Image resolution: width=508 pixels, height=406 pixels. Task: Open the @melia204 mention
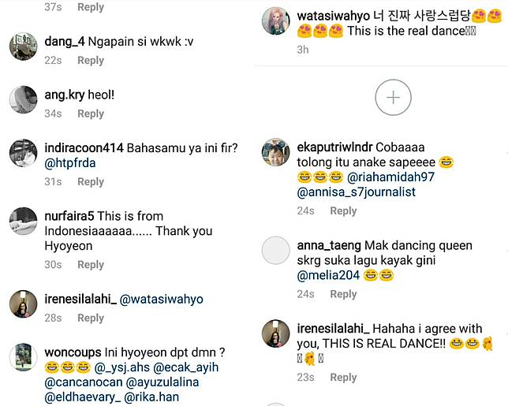click(328, 276)
